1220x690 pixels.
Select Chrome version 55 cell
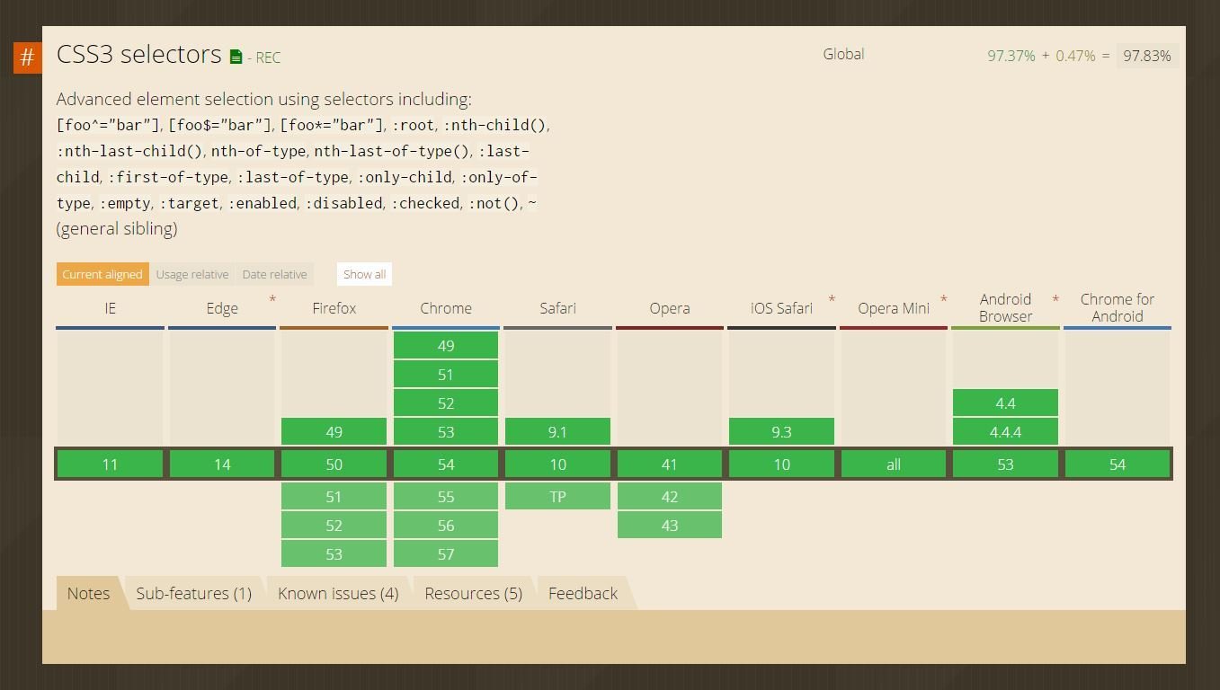pos(446,497)
